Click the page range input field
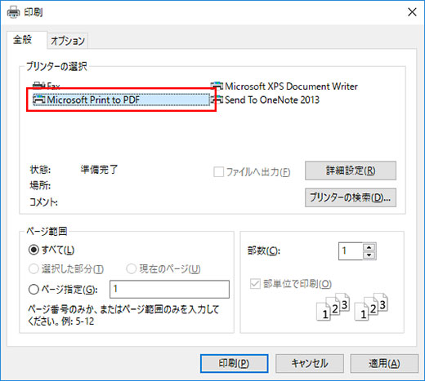425x381 pixels. pyautogui.click(x=169, y=289)
